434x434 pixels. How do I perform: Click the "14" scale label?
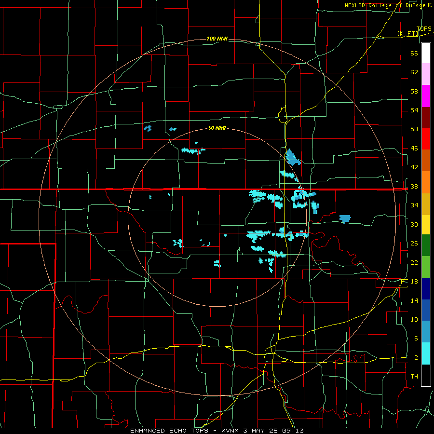click(414, 300)
